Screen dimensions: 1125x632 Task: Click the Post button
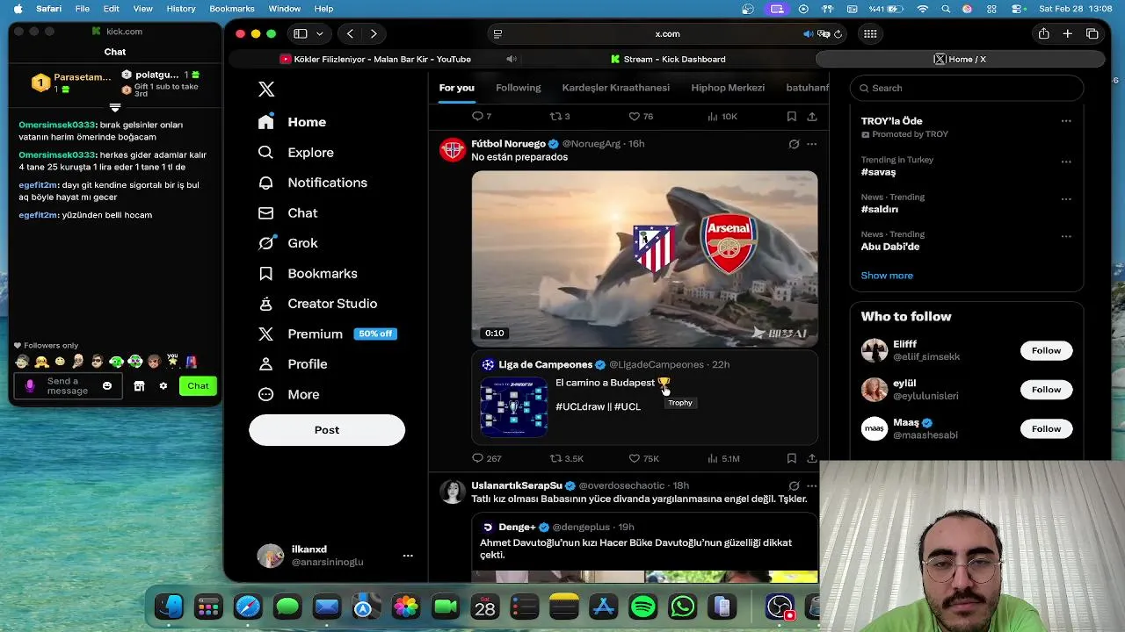[327, 430]
